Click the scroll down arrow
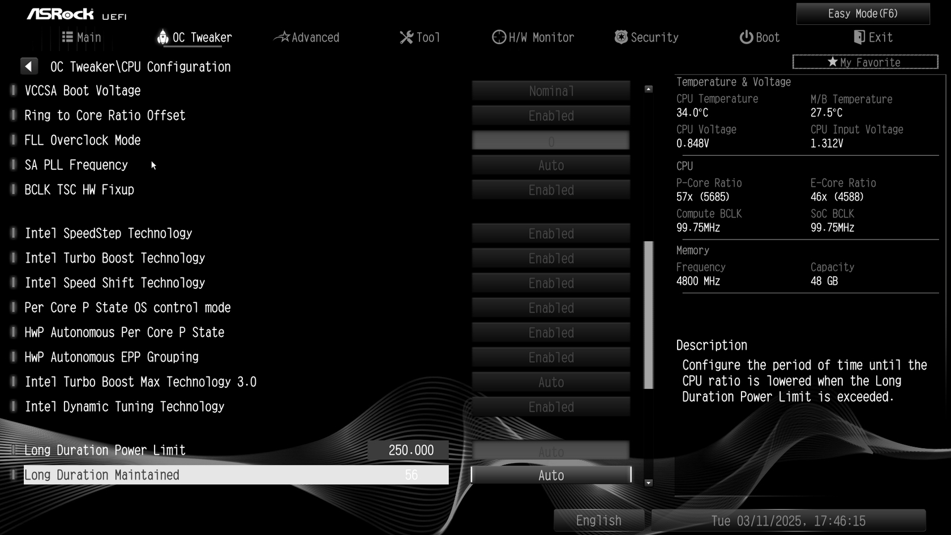 point(649,483)
